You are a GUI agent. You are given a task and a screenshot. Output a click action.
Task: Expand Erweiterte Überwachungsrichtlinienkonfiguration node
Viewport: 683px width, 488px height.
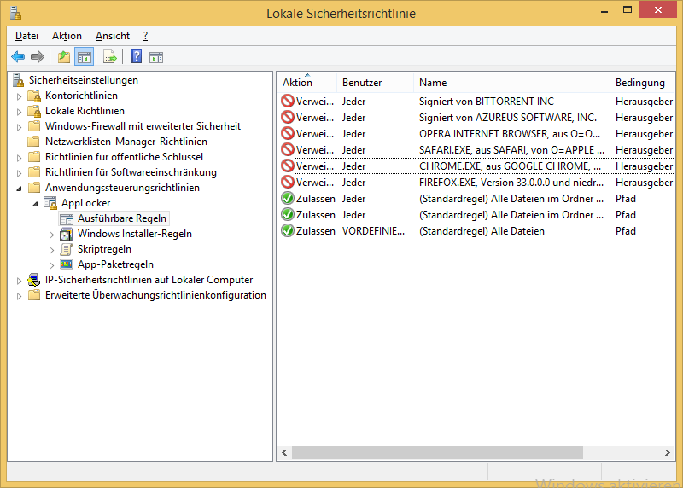[x=19, y=296]
